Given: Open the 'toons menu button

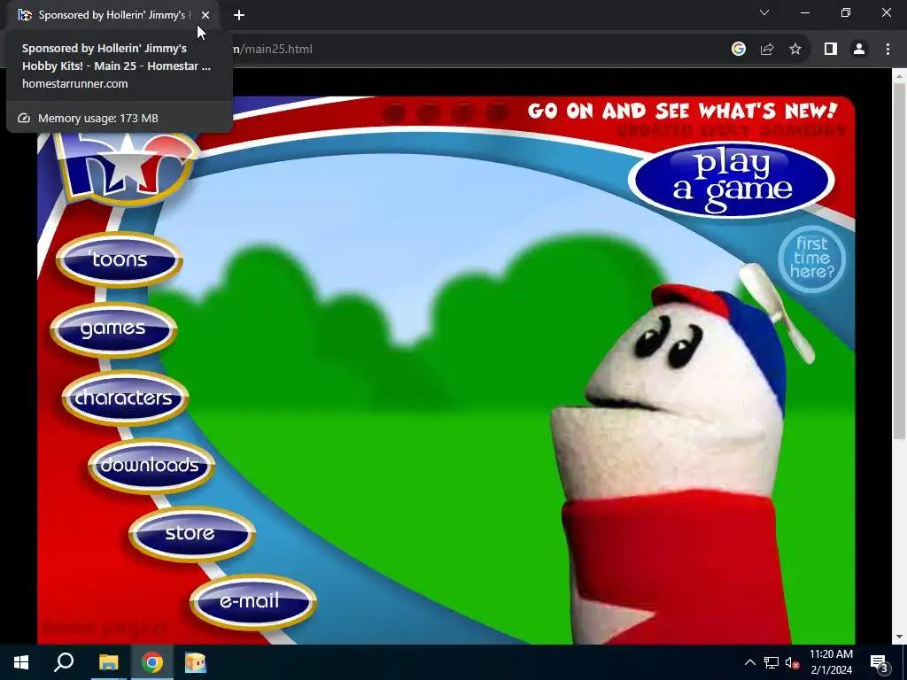Looking at the screenshot, I should [120, 260].
